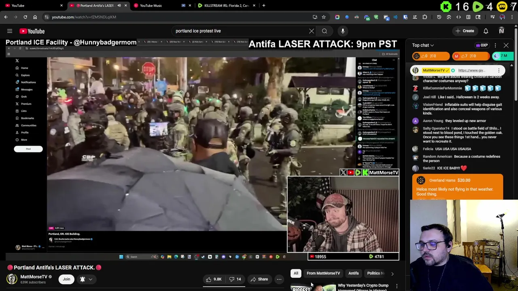Screen dimensions: 518x291
Task: Start voice search with the microphone
Action: [343, 31]
